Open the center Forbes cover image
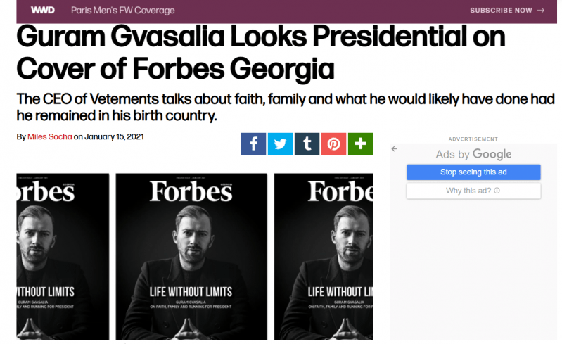The width and height of the screenshot is (562, 344). (191, 256)
